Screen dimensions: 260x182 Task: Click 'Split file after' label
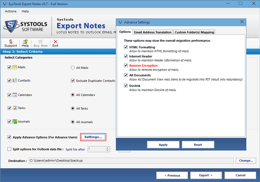tap(75, 149)
